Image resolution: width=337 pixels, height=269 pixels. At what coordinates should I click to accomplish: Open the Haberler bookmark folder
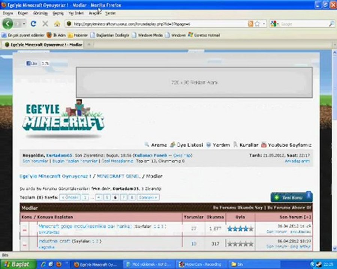(x=78, y=35)
